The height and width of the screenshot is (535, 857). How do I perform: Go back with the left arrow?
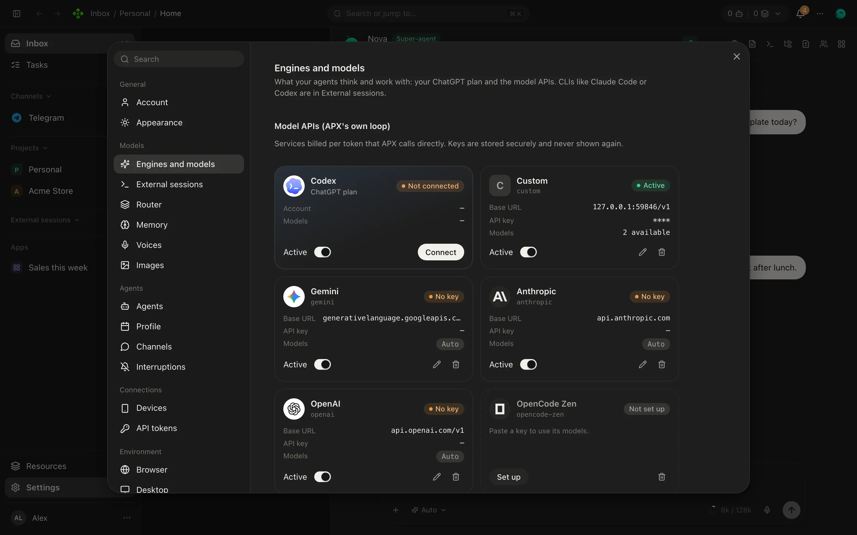pyautogui.click(x=39, y=13)
